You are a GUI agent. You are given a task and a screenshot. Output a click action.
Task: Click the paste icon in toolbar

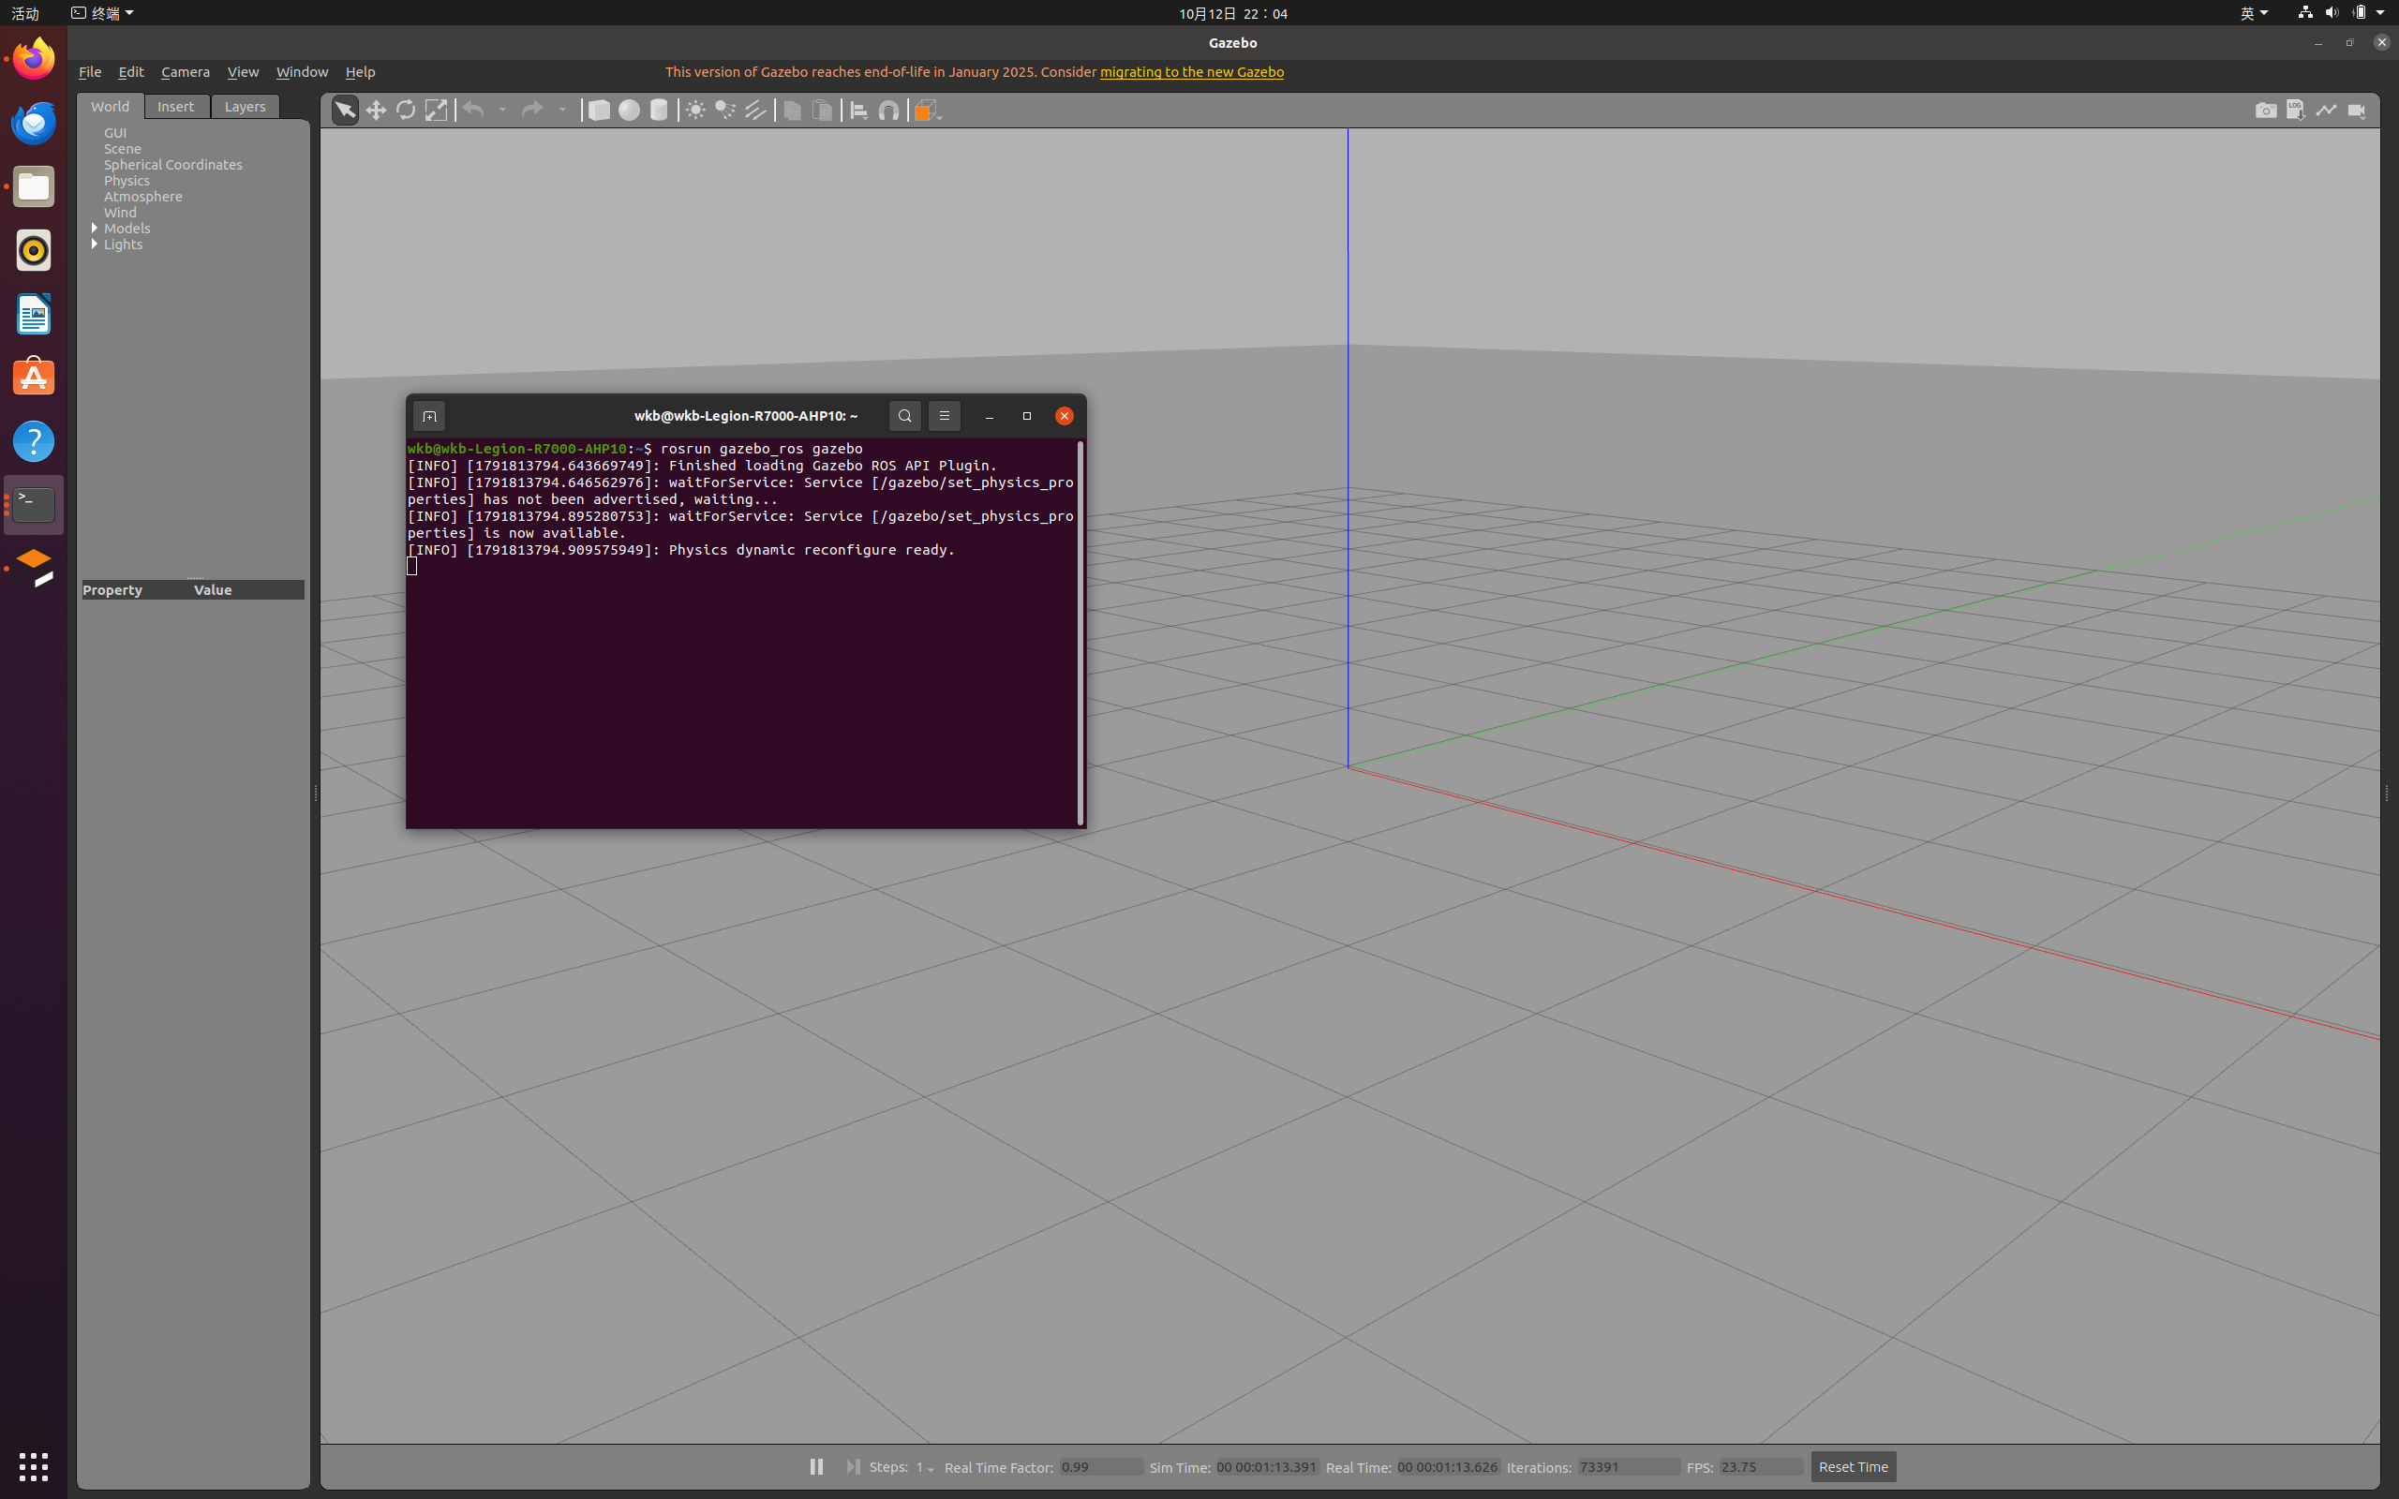[822, 110]
